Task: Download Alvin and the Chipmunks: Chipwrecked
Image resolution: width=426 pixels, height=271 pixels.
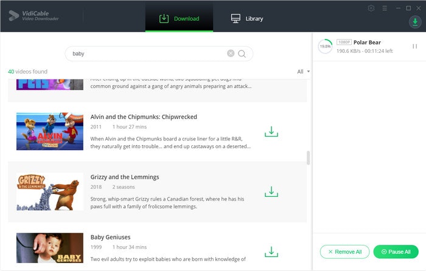Action: pos(271,132)
